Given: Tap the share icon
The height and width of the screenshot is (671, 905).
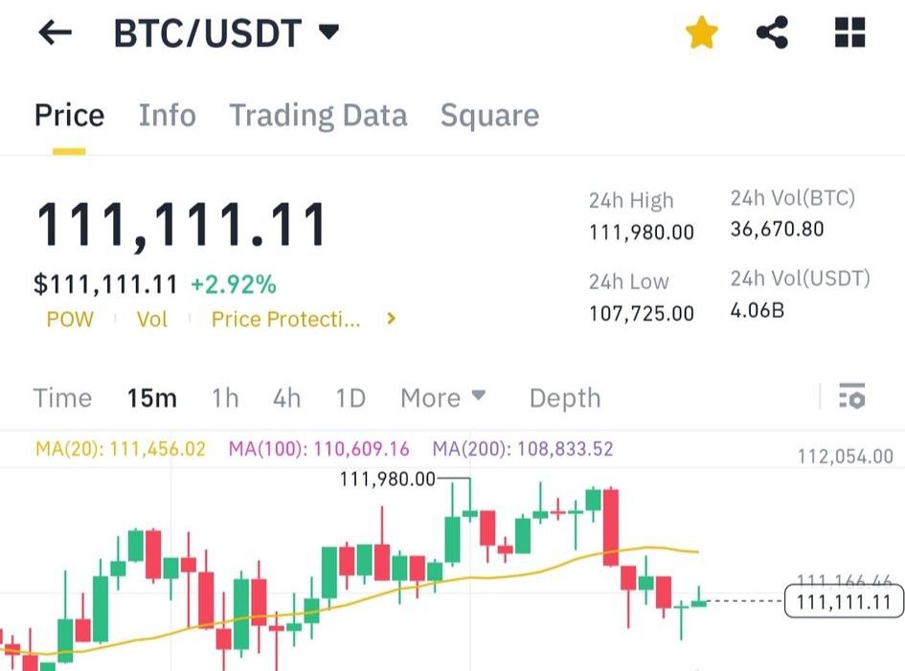Looking at the screenshot, I should (772, 34).
